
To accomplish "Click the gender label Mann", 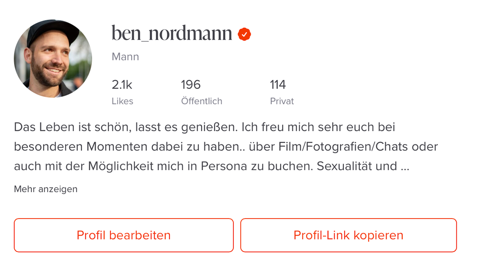I will [125, 57].
